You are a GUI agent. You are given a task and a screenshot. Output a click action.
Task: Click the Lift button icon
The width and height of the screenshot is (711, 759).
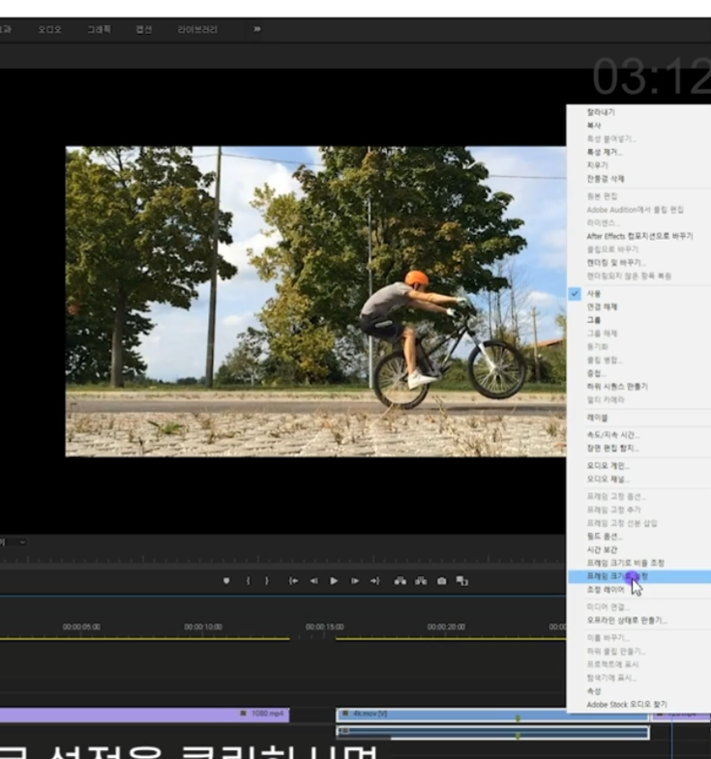coord(400,580)
